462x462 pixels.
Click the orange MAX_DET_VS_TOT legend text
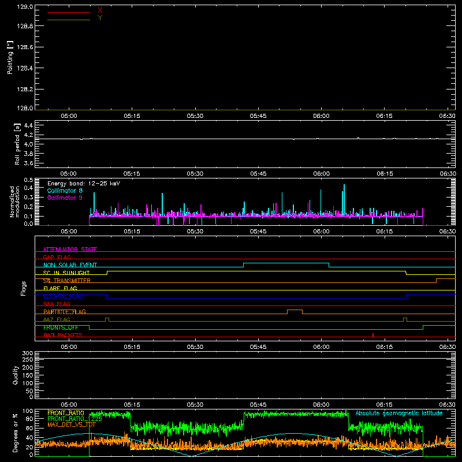click(x=72, y=424)
